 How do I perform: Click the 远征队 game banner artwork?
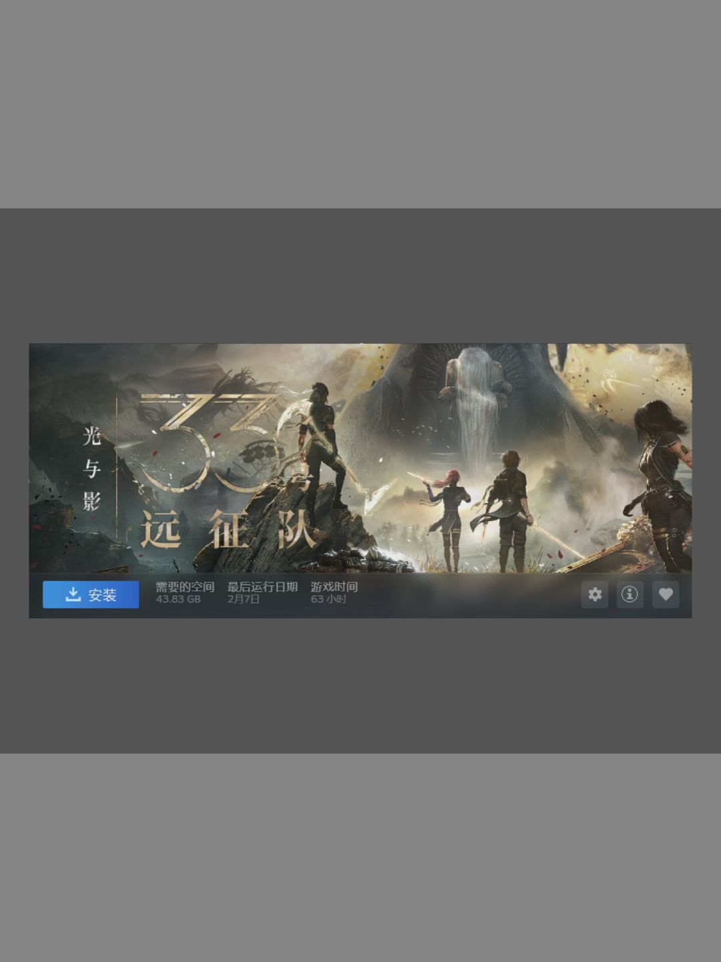coord(360,458)
